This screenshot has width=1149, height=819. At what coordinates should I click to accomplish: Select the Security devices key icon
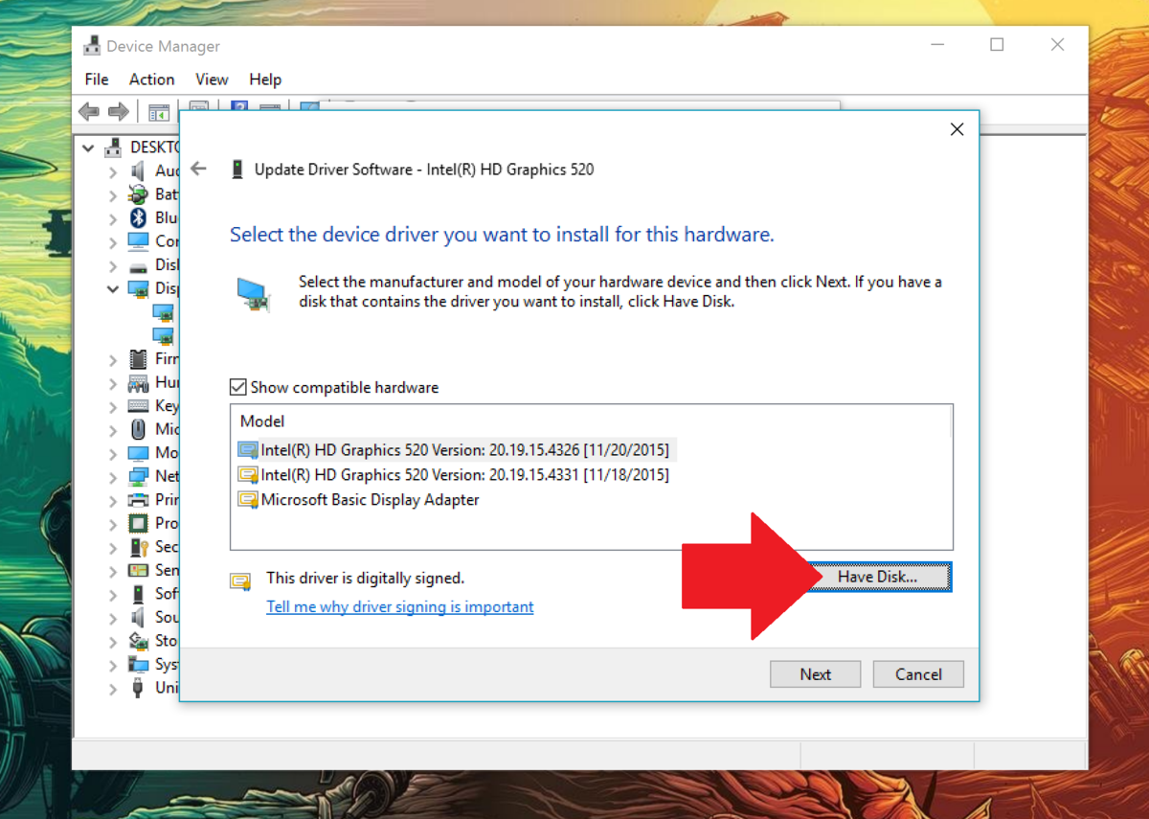click(x=139, y=547)
